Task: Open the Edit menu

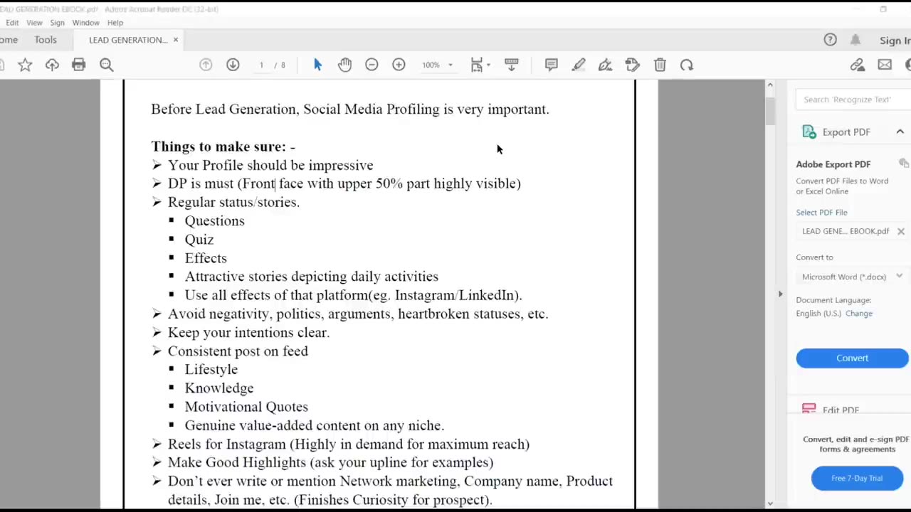Action: click(x=12, y=23)
